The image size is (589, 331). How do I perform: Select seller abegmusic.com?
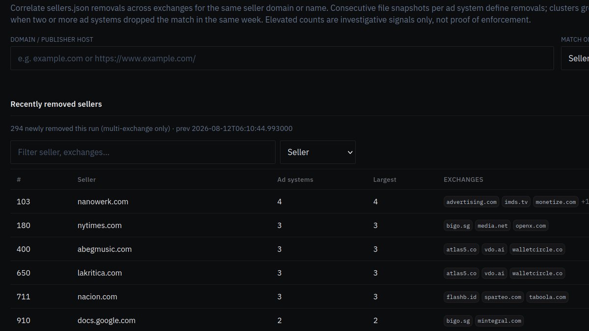point(105,249)
